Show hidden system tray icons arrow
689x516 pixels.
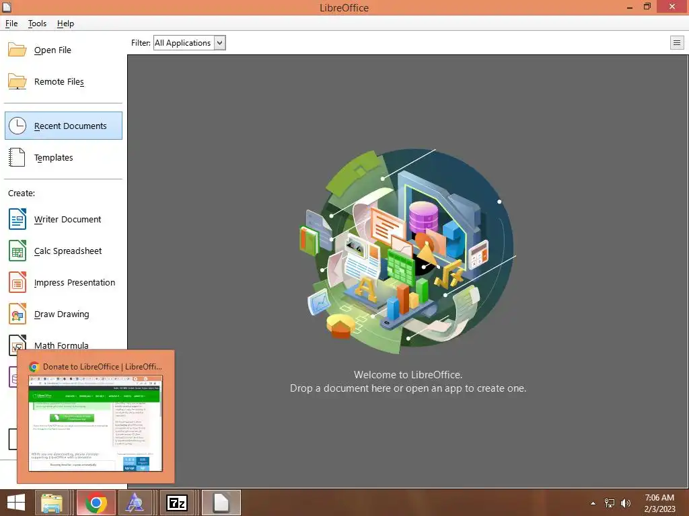click(593, 503)
